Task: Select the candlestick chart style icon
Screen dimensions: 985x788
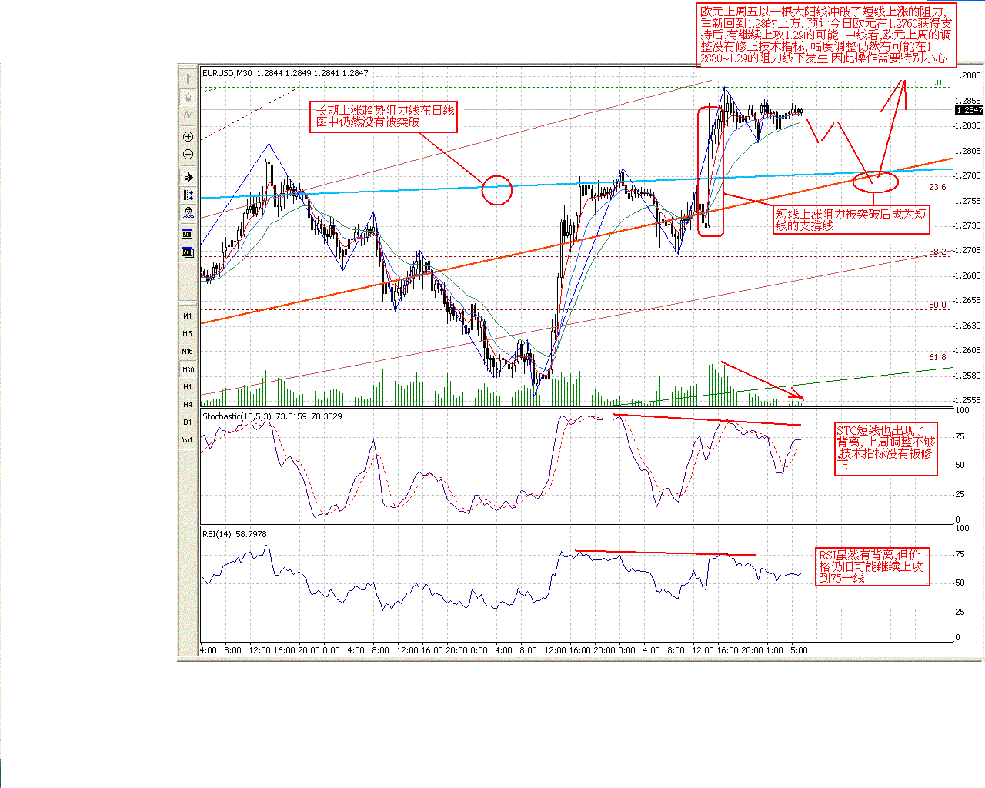Action: tap(188, 97)
